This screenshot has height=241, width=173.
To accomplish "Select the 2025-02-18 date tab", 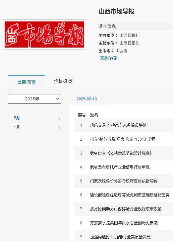I will pyautogui.click(x=86, y=99).
